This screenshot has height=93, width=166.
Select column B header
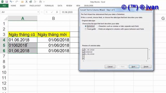pos(53,18)
